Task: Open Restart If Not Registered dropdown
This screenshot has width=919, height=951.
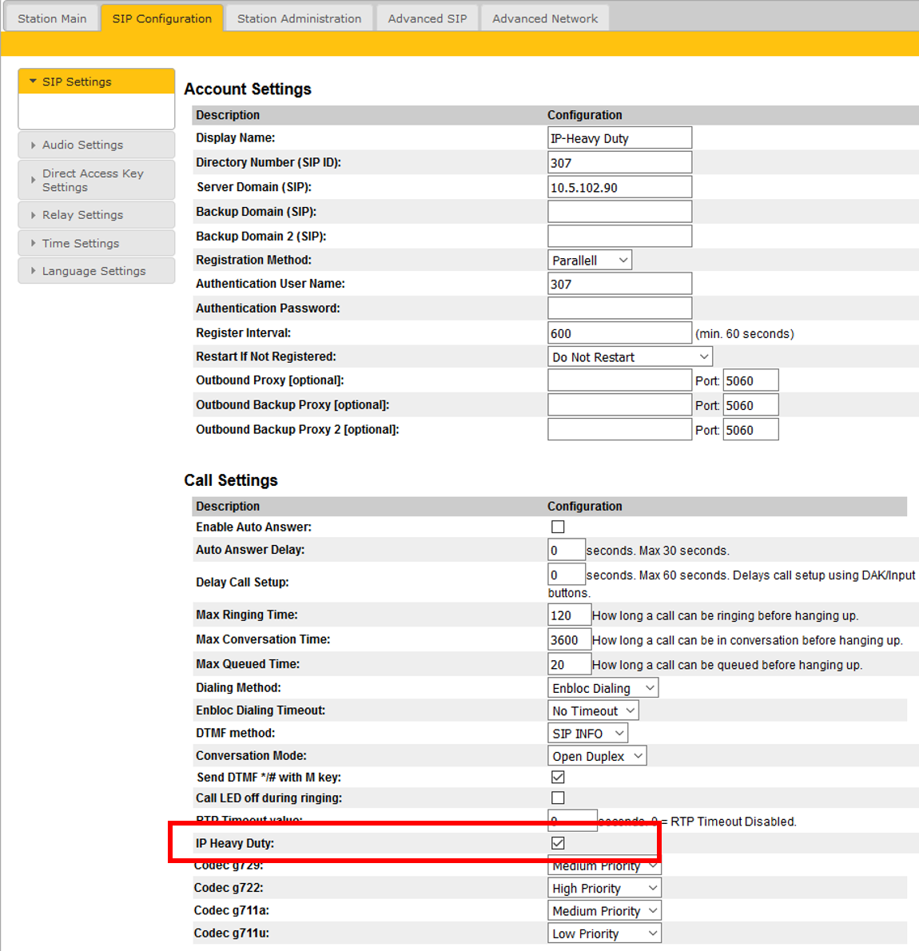Action: [x=630, y=356]
